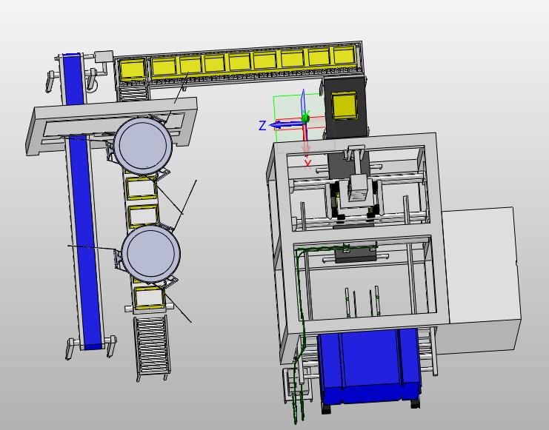The image size is (549, 430).
Task: Select the large light gray cabinet right of the frame
Action: tap(482, 280)
